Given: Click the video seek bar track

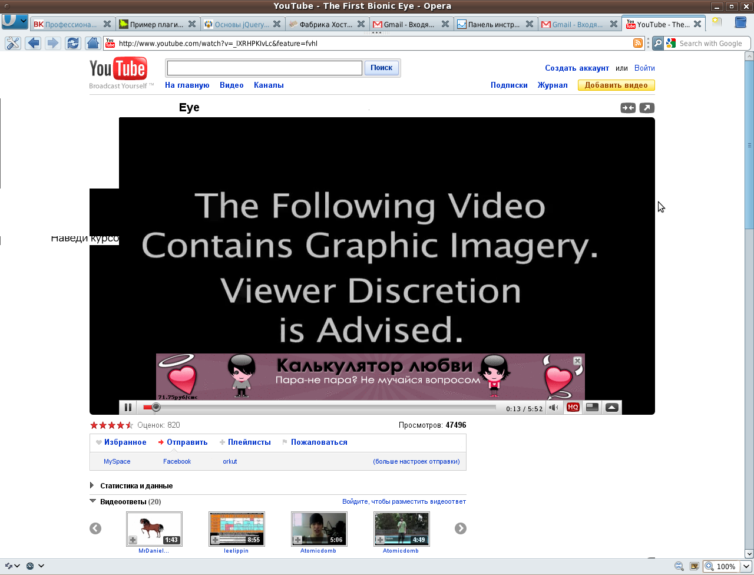Looking at the screenshot, I should [324, 408].
